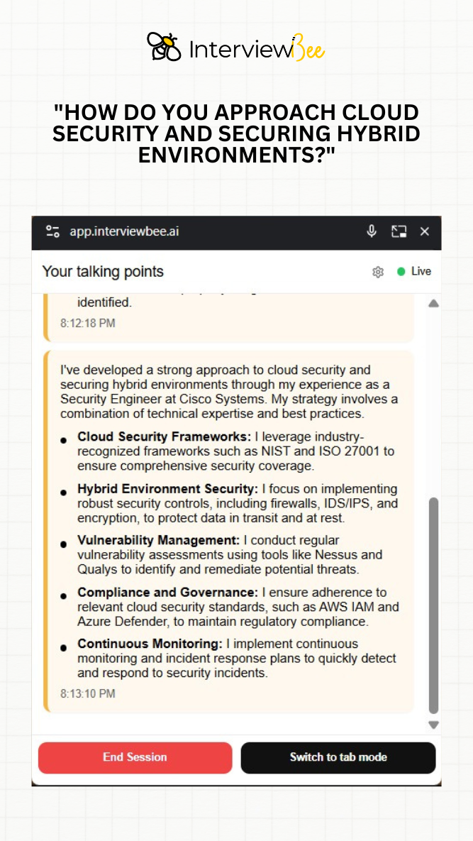
Task: Click the InterviewBee bee logo
Action: [x=164, y=47]
